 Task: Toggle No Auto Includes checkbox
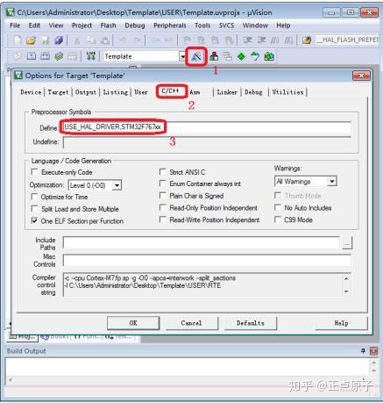click(x=278, y=207)
